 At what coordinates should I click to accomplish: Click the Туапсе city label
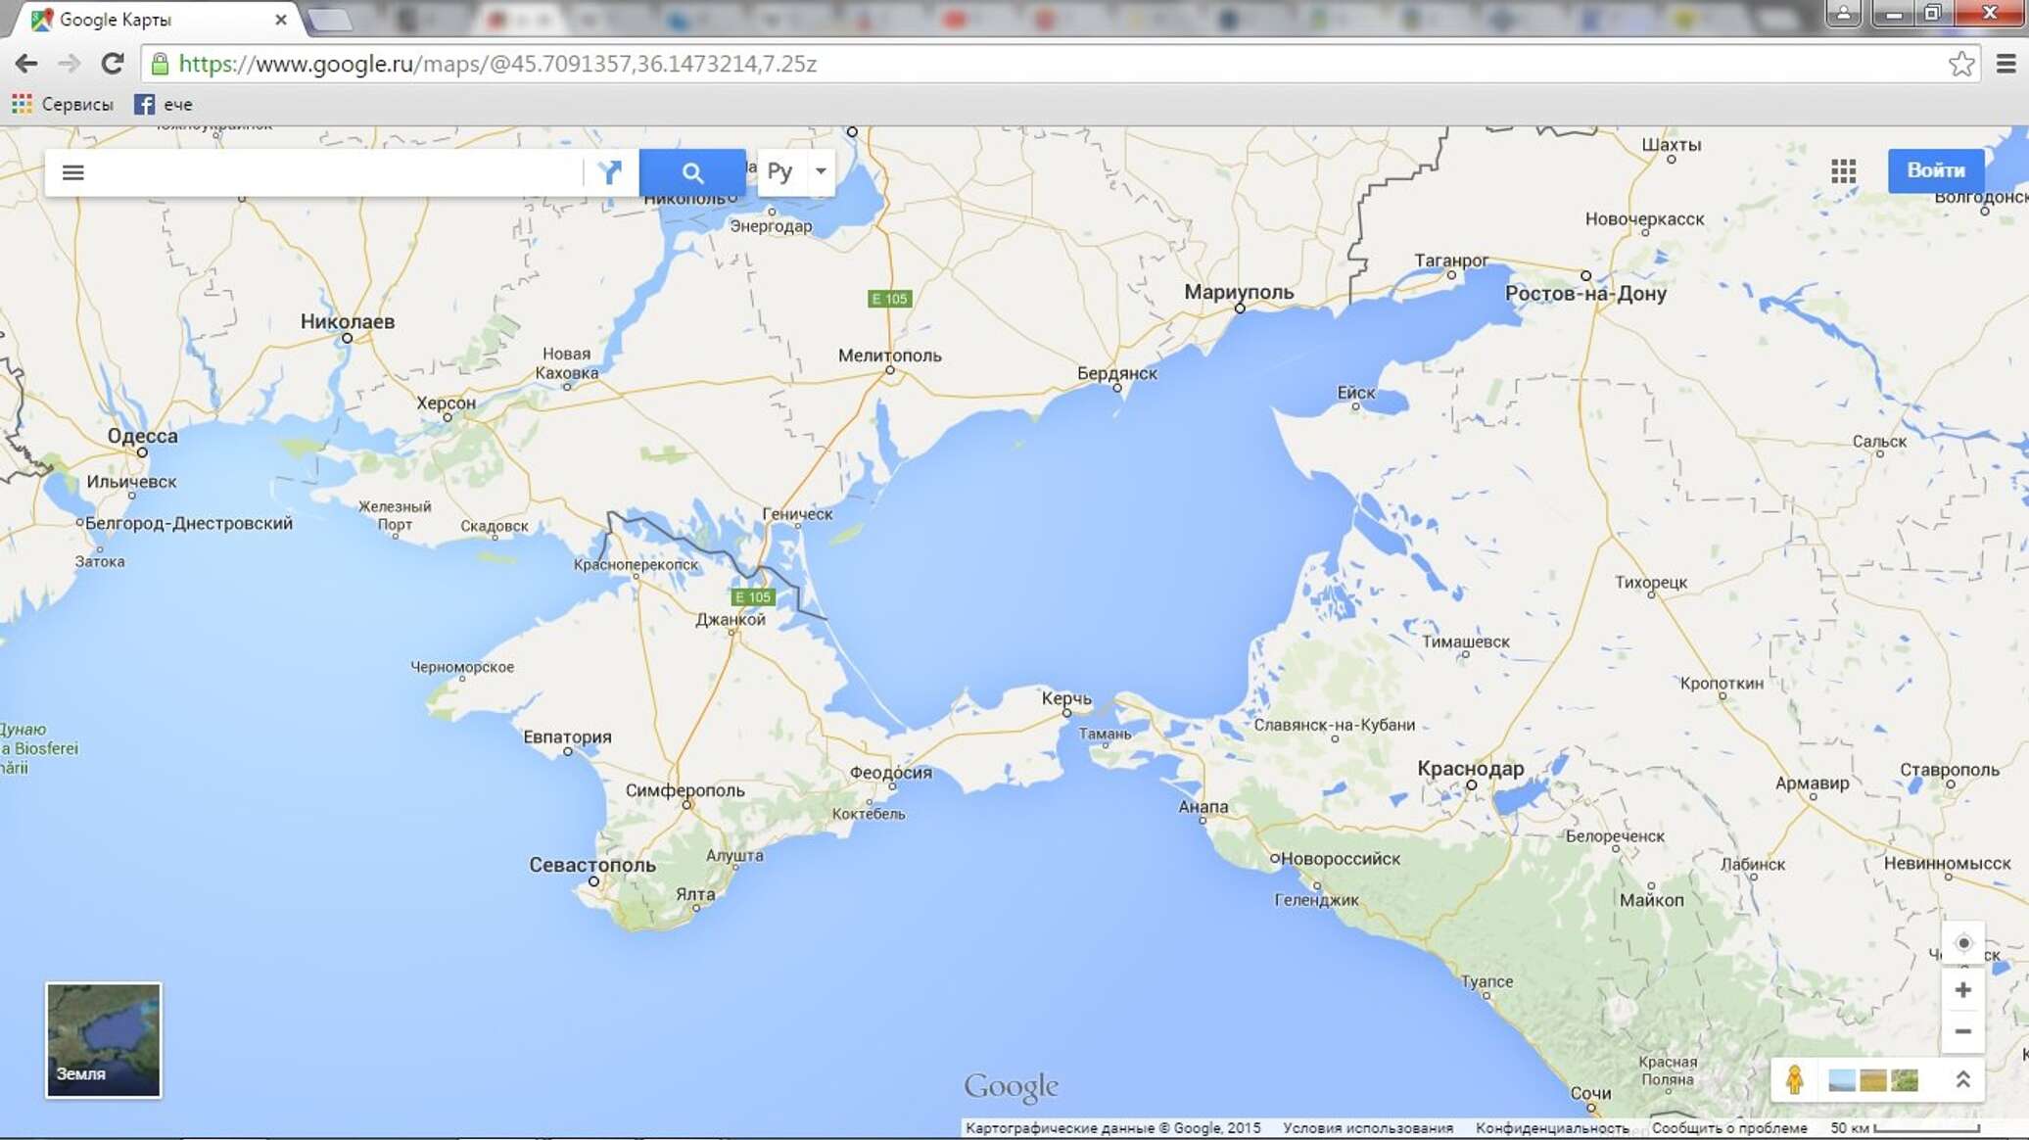pyautogui.click(x=1486, y=981)
